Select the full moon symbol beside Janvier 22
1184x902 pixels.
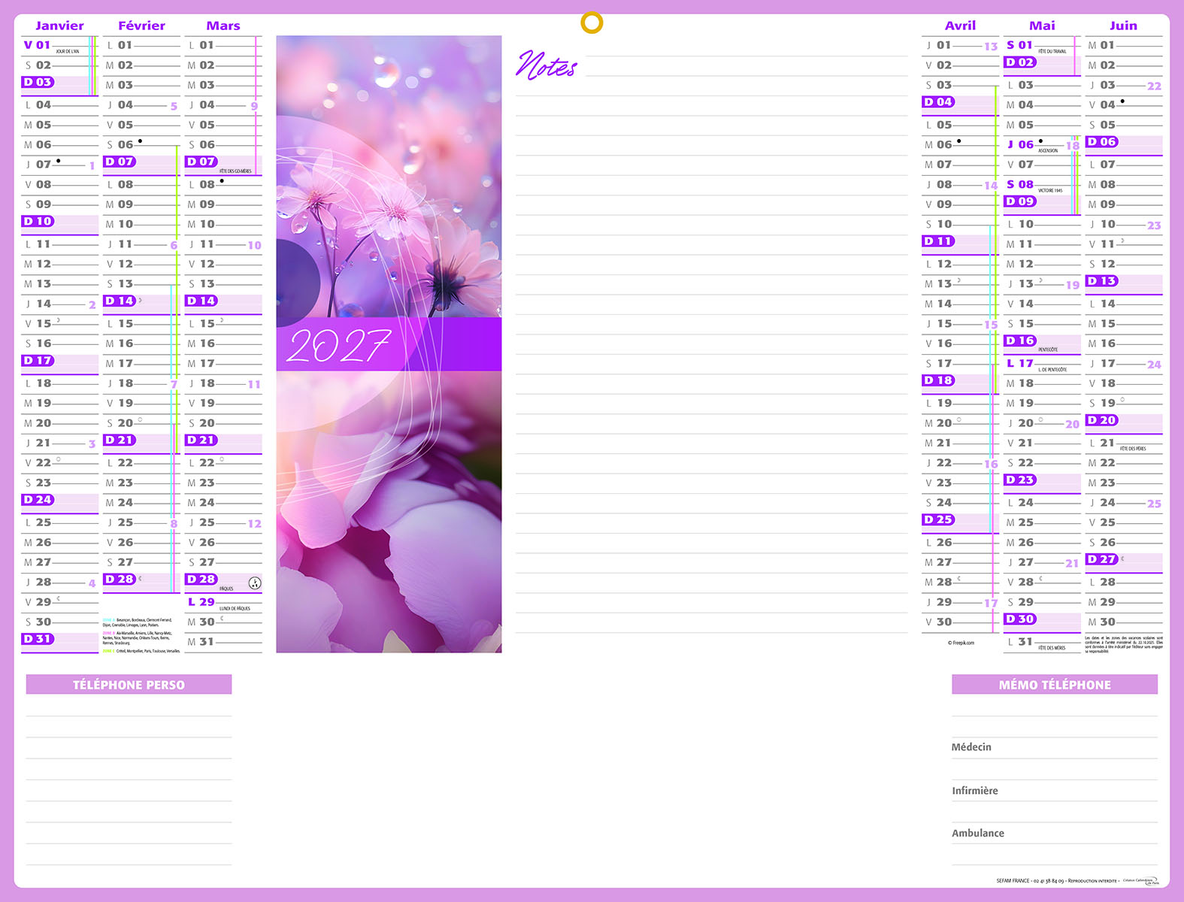point(59,459)
